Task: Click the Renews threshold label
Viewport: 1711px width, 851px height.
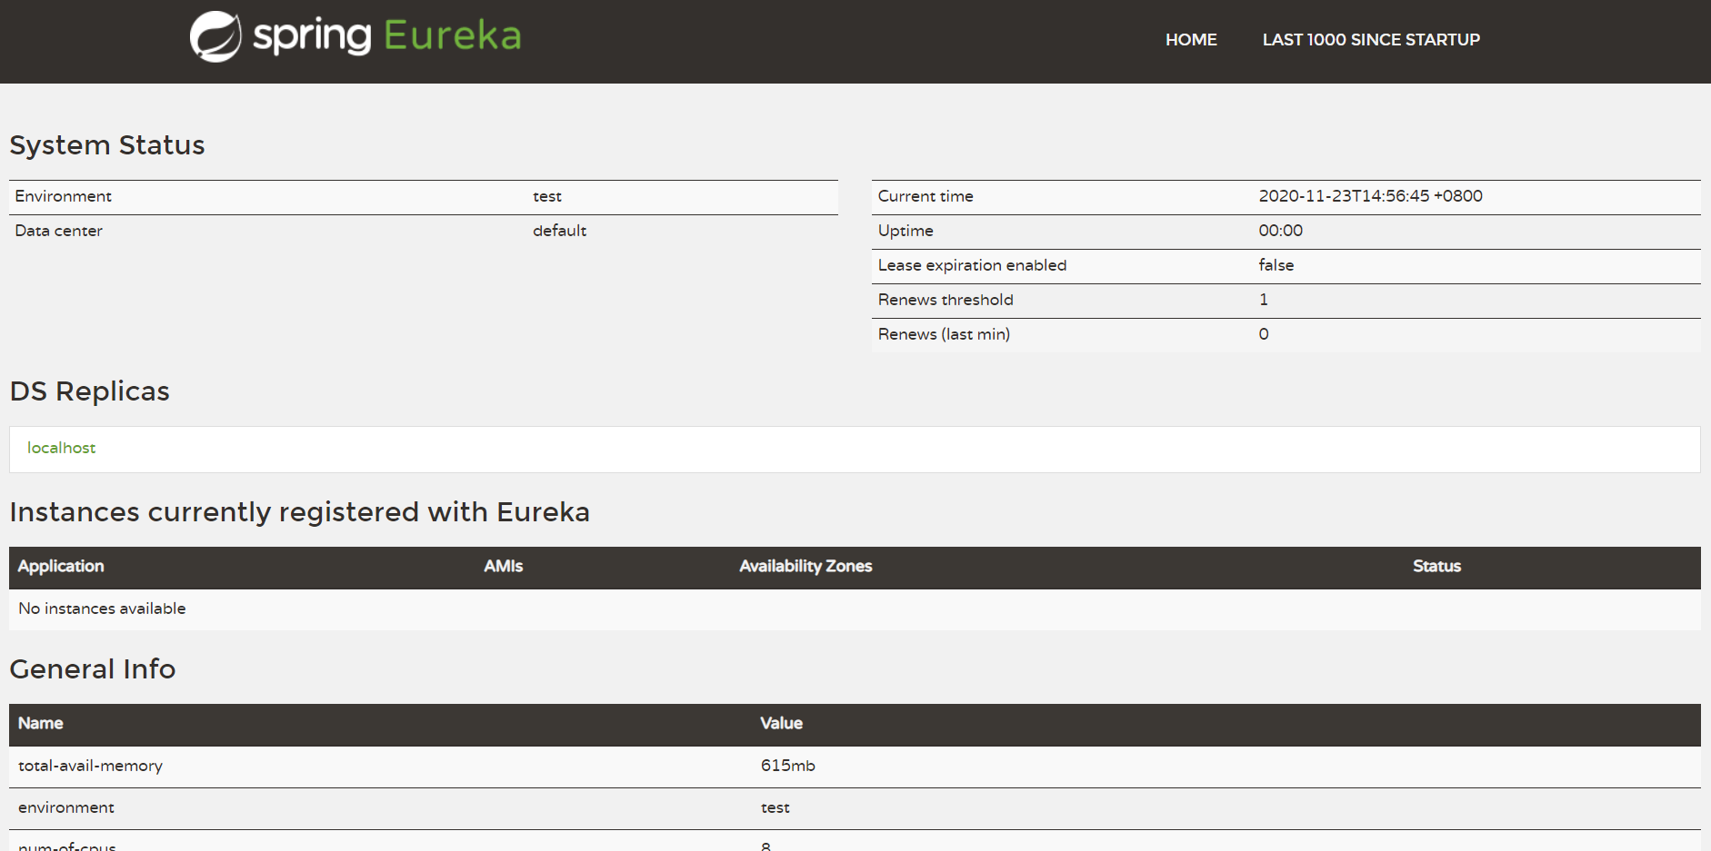Action: coord(946,300)
